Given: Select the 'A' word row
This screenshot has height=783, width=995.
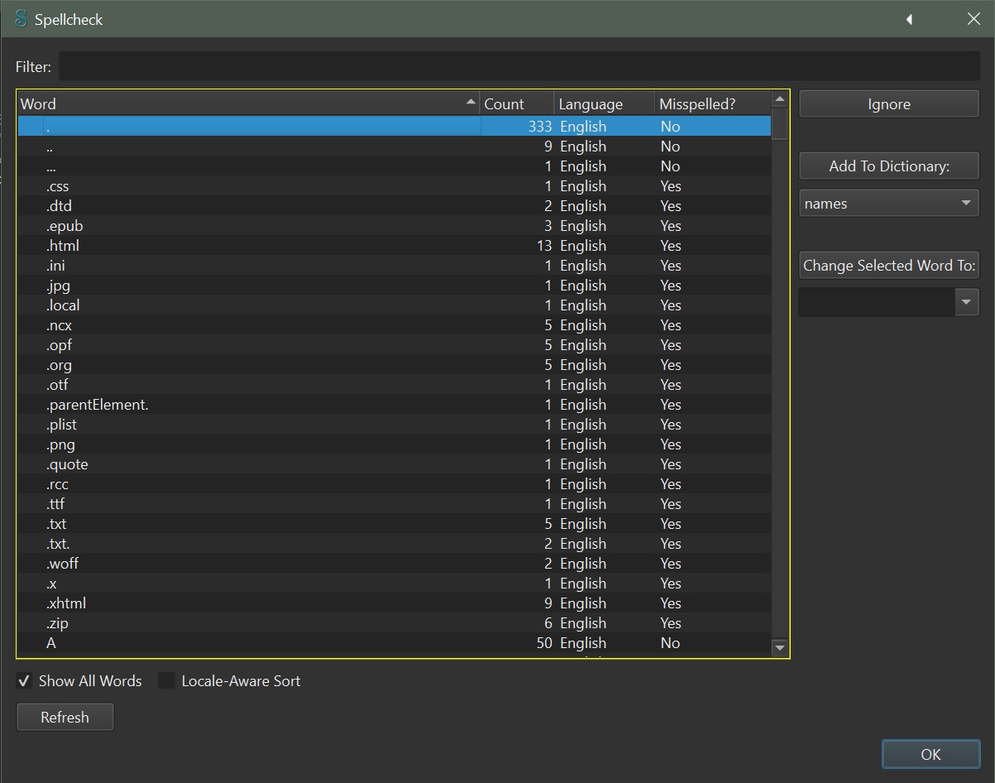Looking at the screenshot, I should pos(395,643).
